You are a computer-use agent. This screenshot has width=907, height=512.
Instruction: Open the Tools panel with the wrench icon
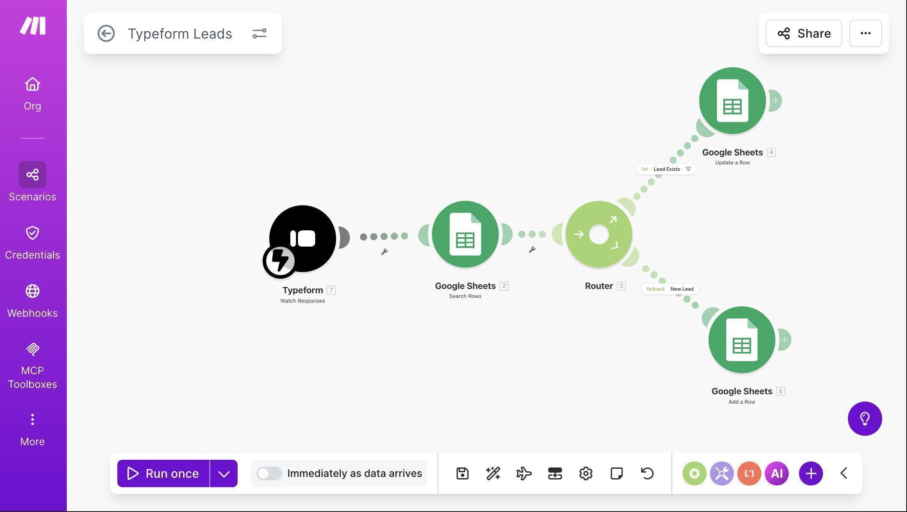coord(722,473)
